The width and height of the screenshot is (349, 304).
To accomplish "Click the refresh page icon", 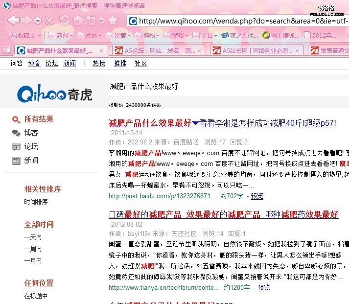I will (64, 21).
